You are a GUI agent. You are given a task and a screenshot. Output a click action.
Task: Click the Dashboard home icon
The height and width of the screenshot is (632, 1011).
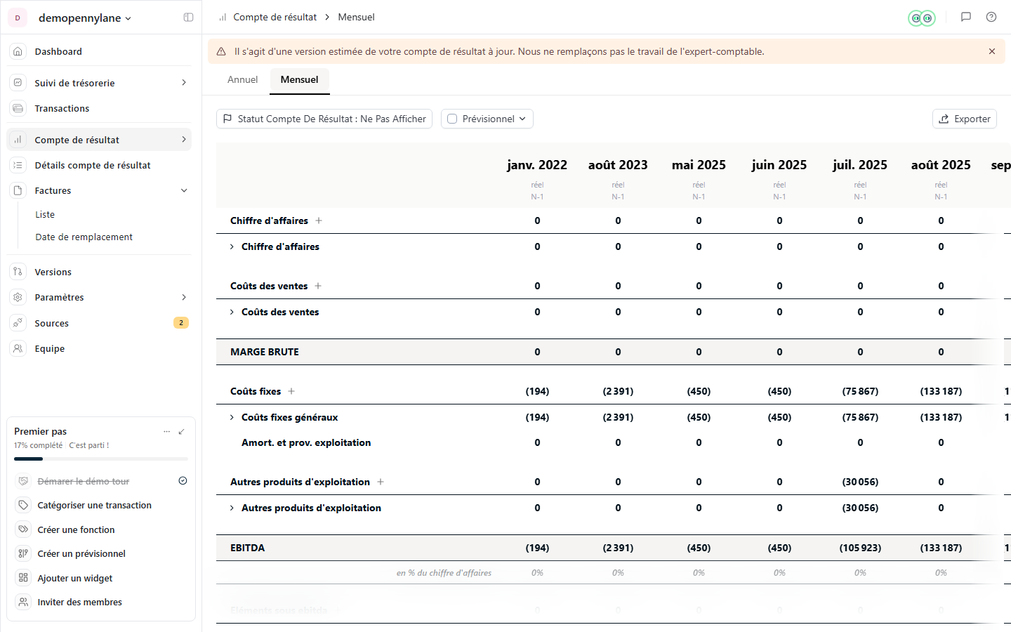(18, 51)
